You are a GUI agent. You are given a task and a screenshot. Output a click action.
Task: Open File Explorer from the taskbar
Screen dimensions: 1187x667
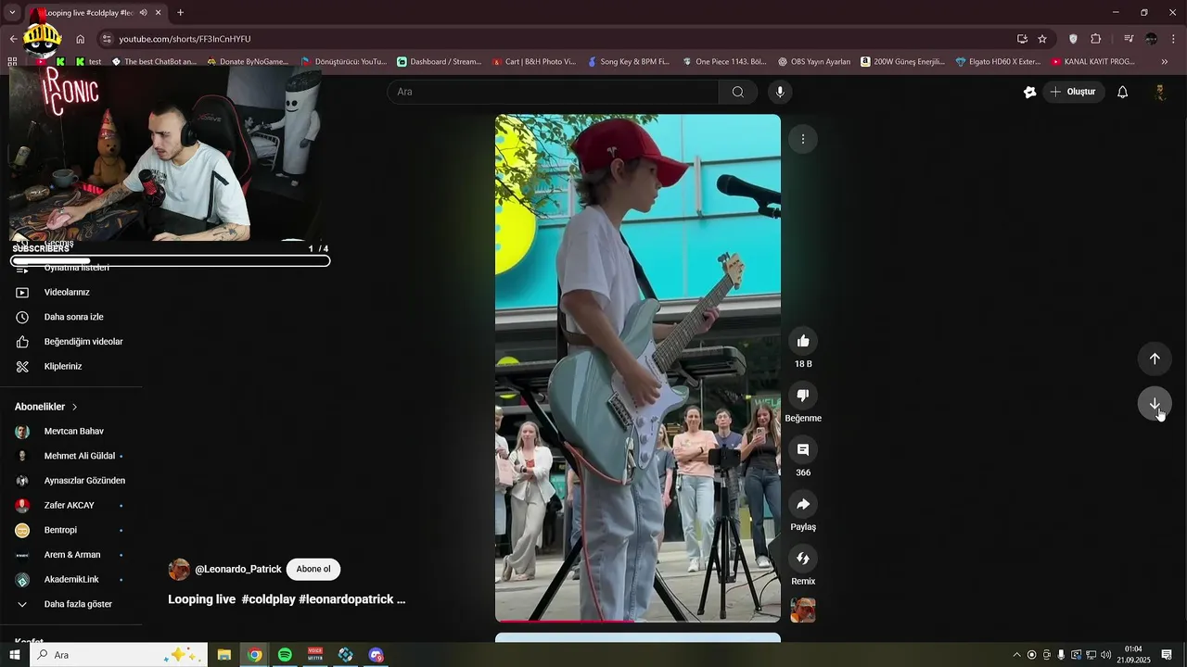(224, 655)
